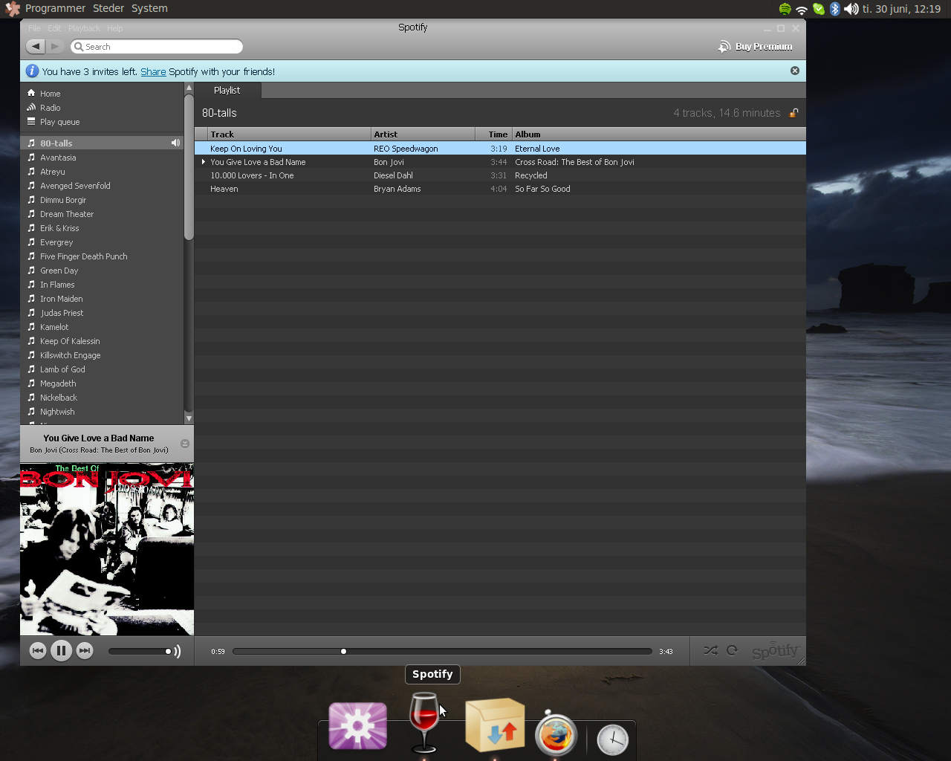Click the Bon Jovi album cover thumbnail
This screenshot has height=761, width=951.
[x=107, y=549]
